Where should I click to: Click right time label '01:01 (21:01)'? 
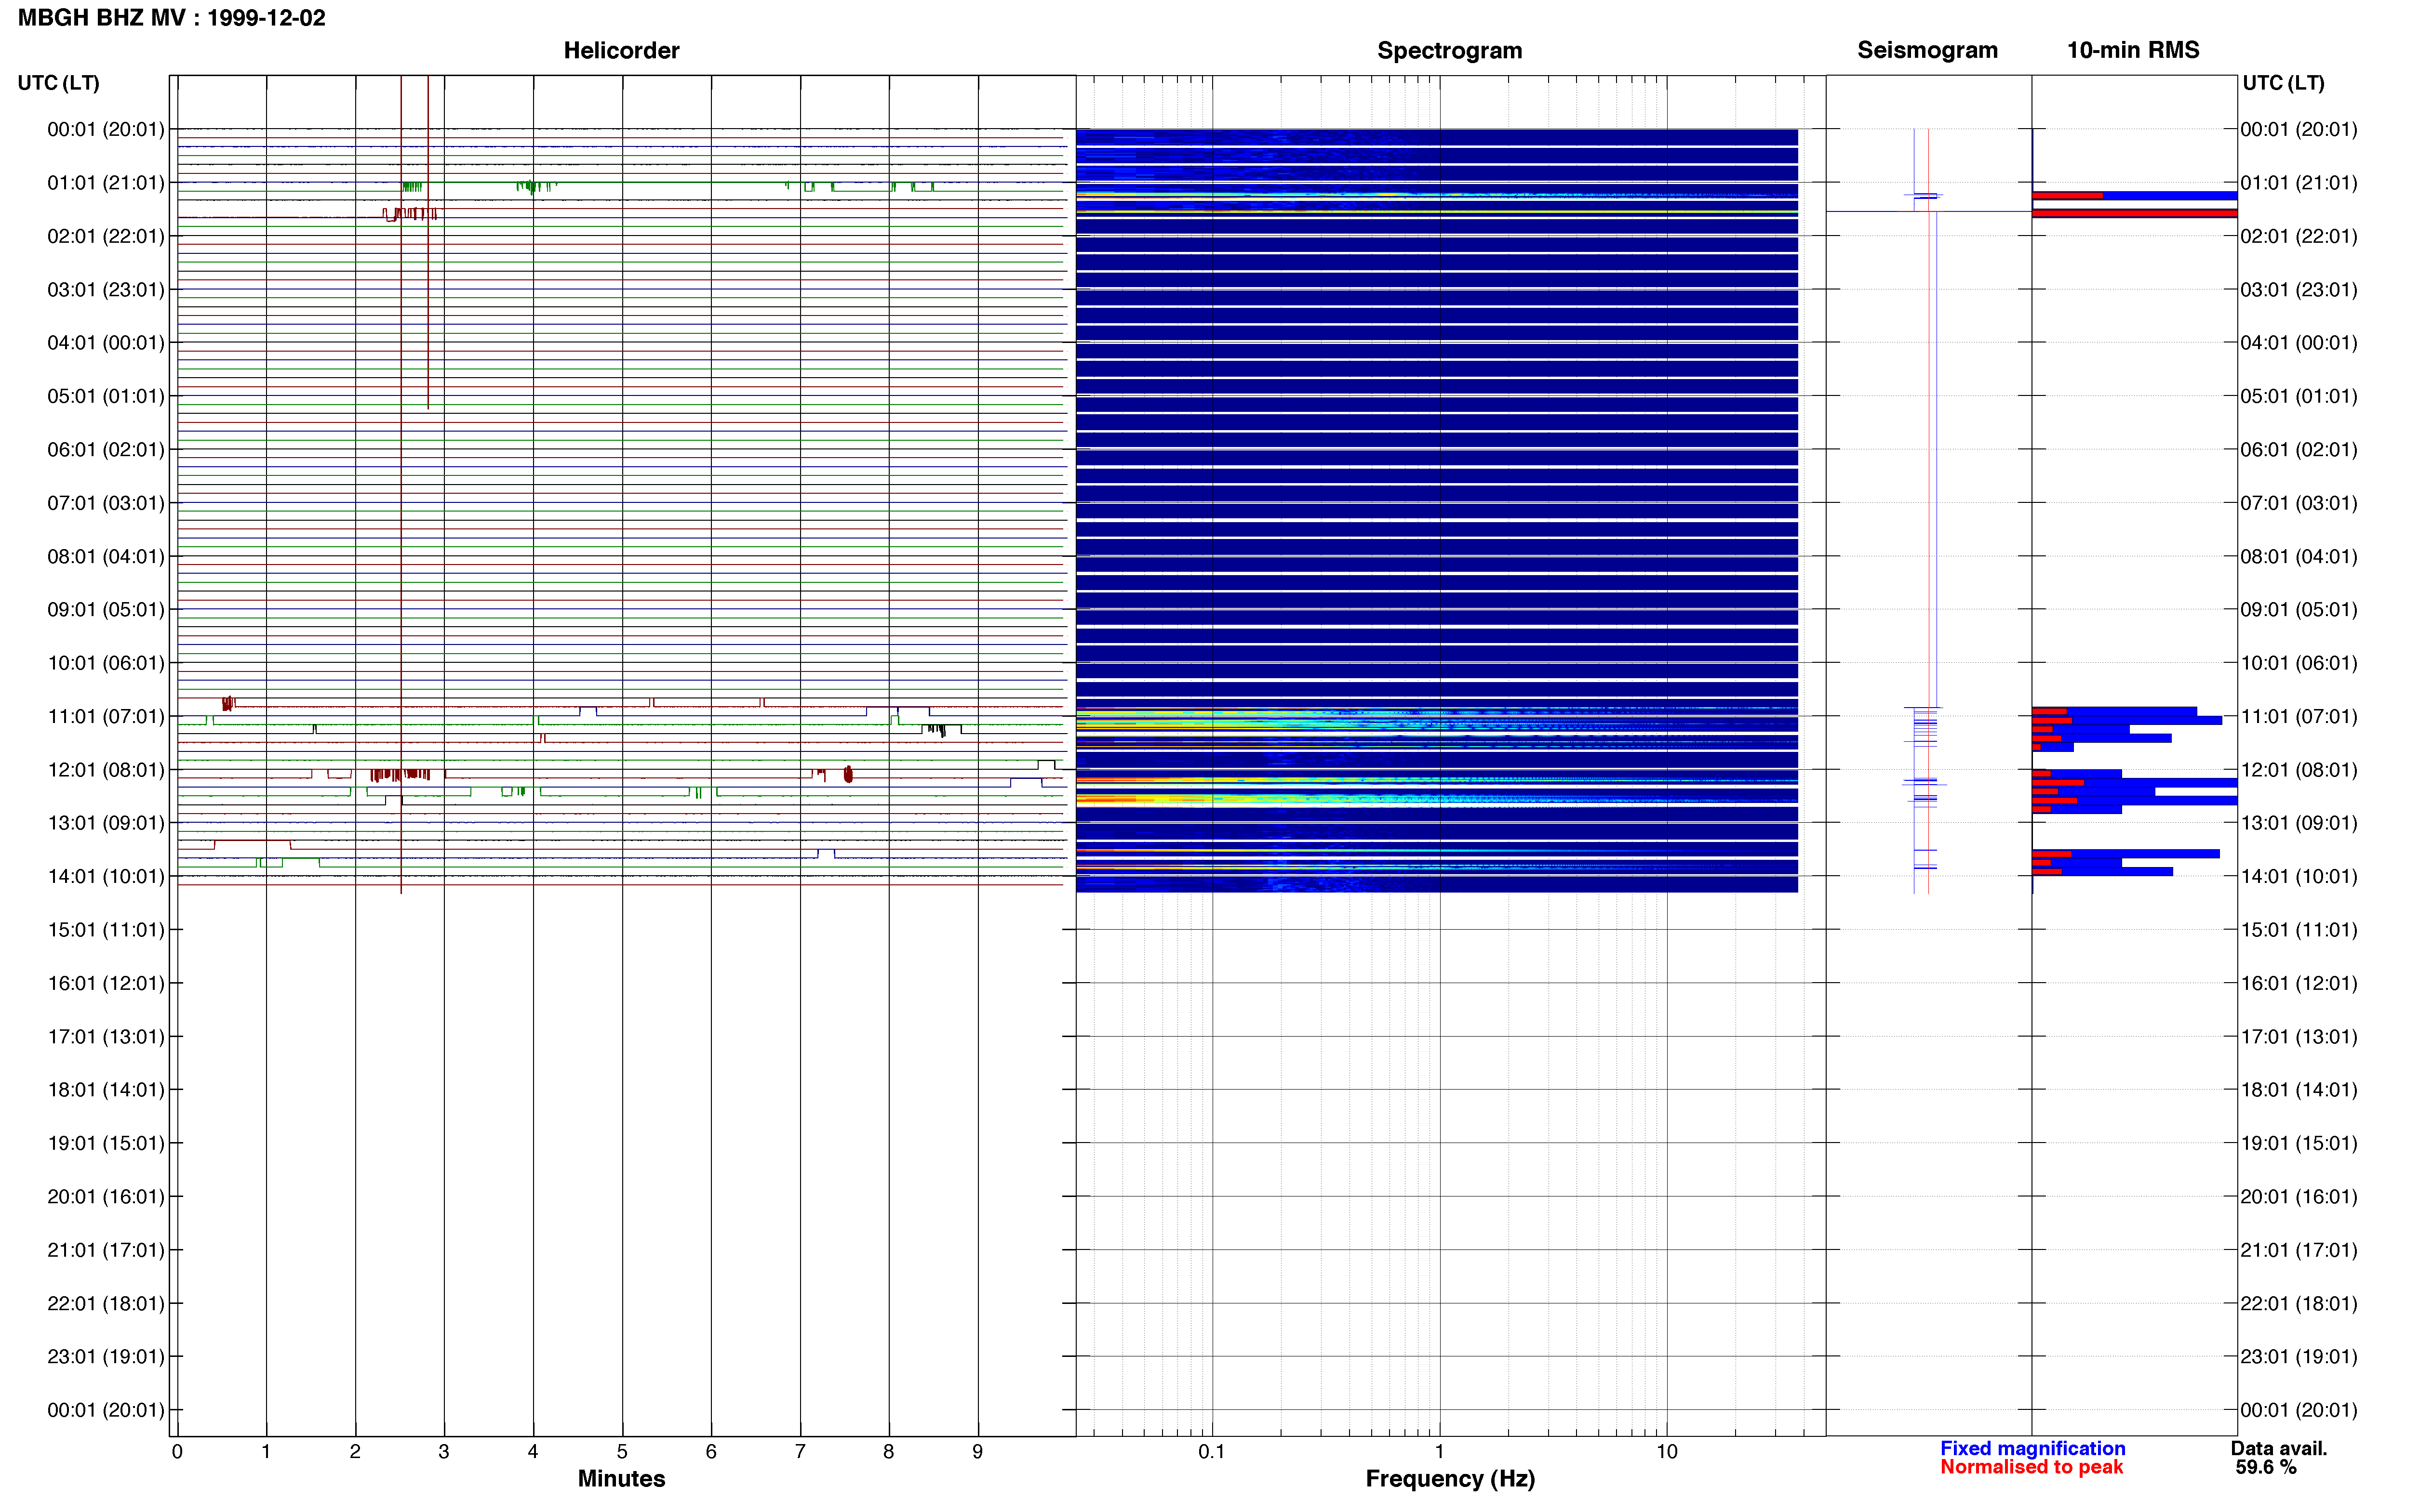2299,183
